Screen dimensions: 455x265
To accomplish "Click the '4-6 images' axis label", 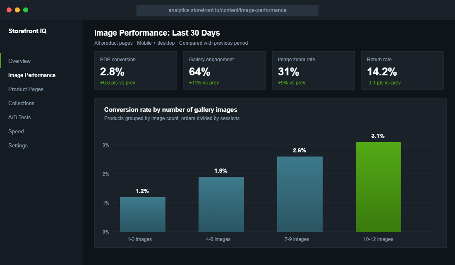I will click(218, 239).
